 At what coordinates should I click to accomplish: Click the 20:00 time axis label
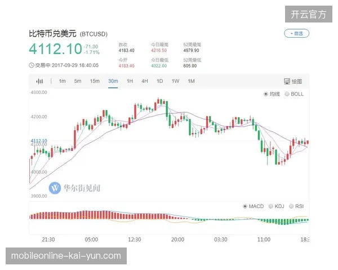[x=177, y=240]
